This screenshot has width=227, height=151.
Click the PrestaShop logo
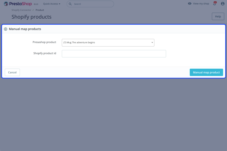coord(18,4)
